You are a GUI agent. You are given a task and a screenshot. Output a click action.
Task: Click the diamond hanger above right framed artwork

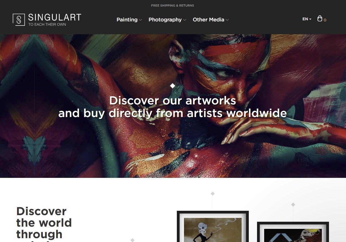click(x=293, y=204)
